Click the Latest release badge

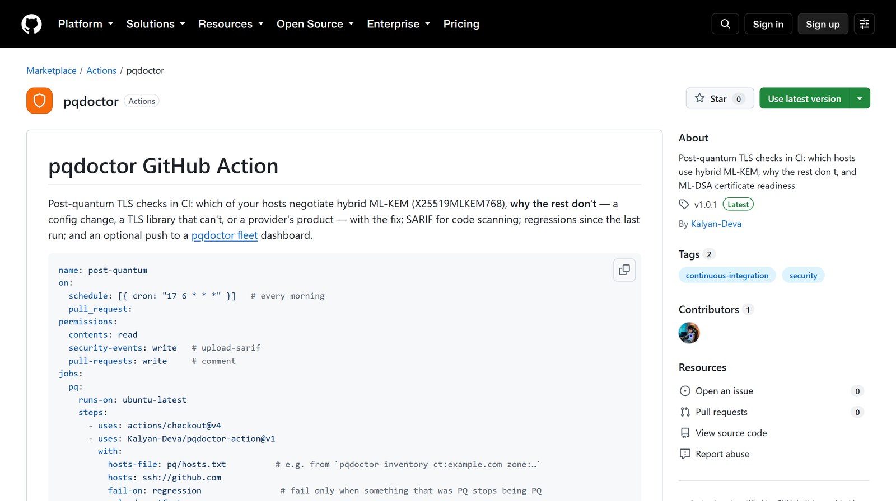pos(738,204)
